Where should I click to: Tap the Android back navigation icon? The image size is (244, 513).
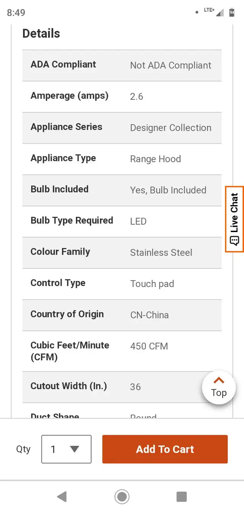62,497
